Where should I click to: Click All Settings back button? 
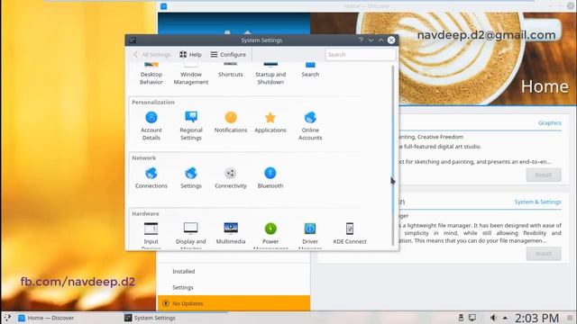pyautogui.click(x=152, y=54)
